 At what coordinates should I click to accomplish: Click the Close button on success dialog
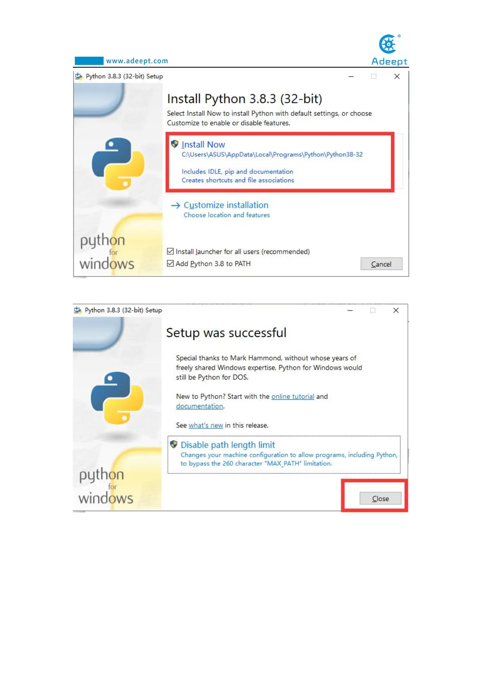coord(380,499)
